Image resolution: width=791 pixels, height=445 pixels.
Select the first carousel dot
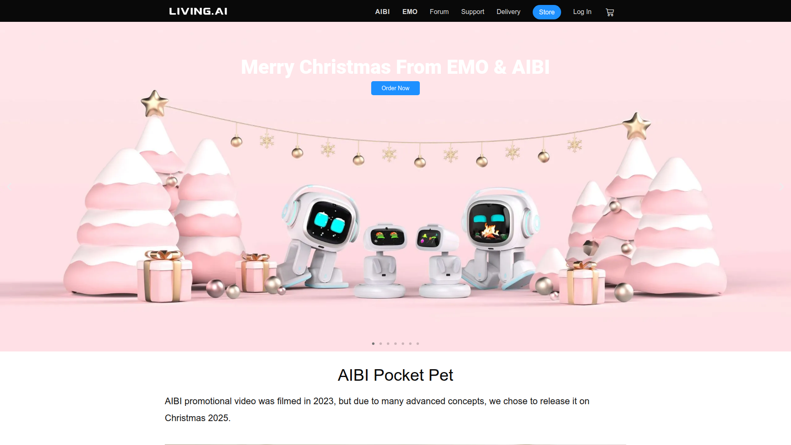373,344
